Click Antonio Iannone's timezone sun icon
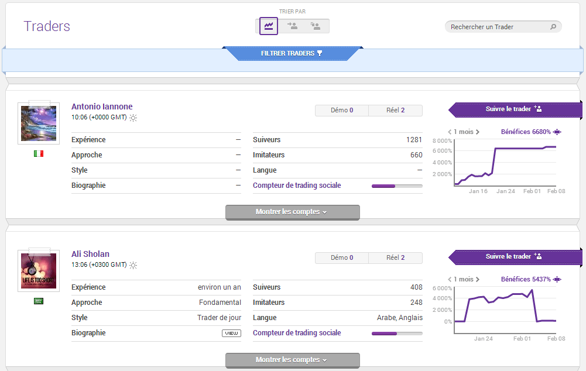Image resolution: width=586 pixels, height=371 pixels. click(x=133, y=118)
